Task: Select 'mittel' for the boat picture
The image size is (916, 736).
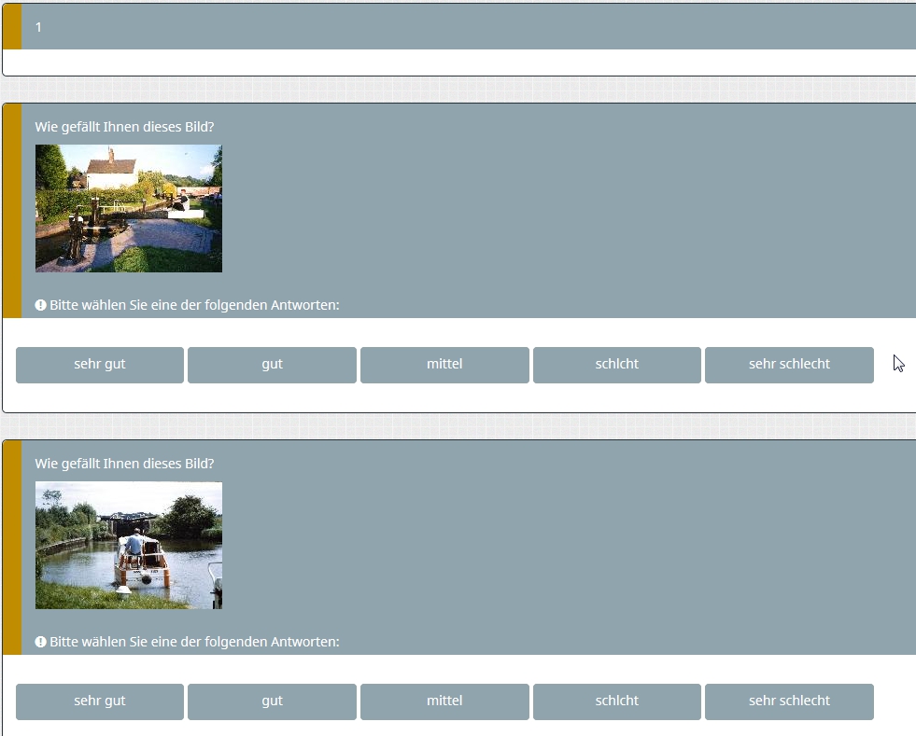Action: [444, 701]
